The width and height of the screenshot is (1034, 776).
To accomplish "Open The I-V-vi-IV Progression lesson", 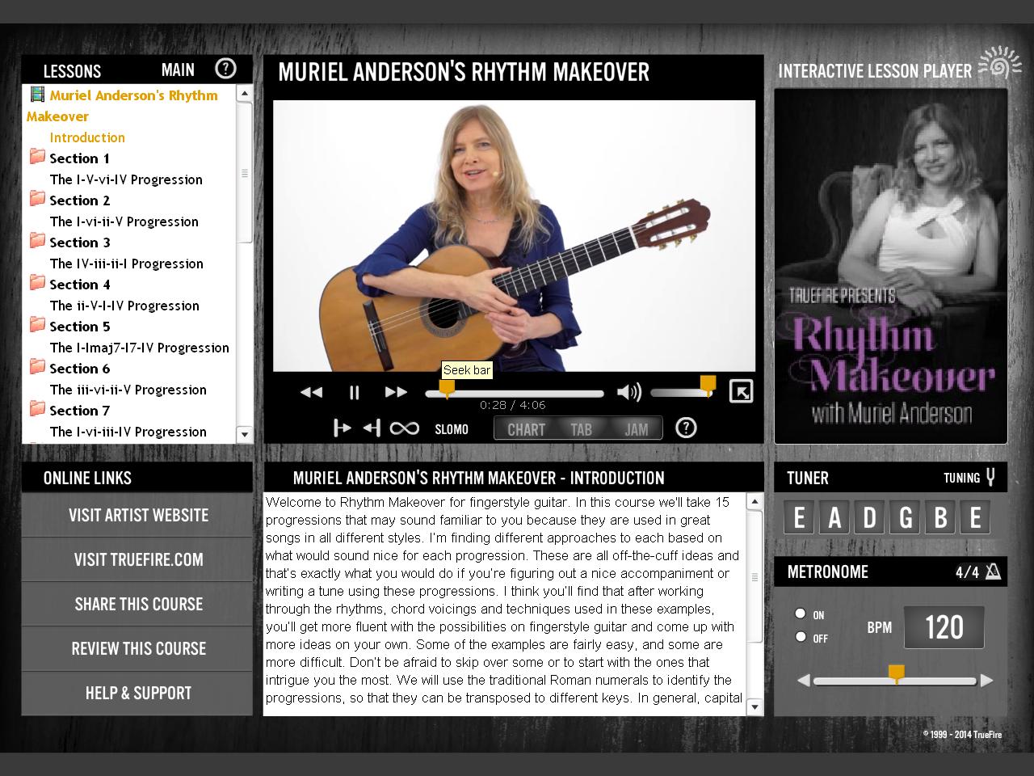I will pos(126,179).
